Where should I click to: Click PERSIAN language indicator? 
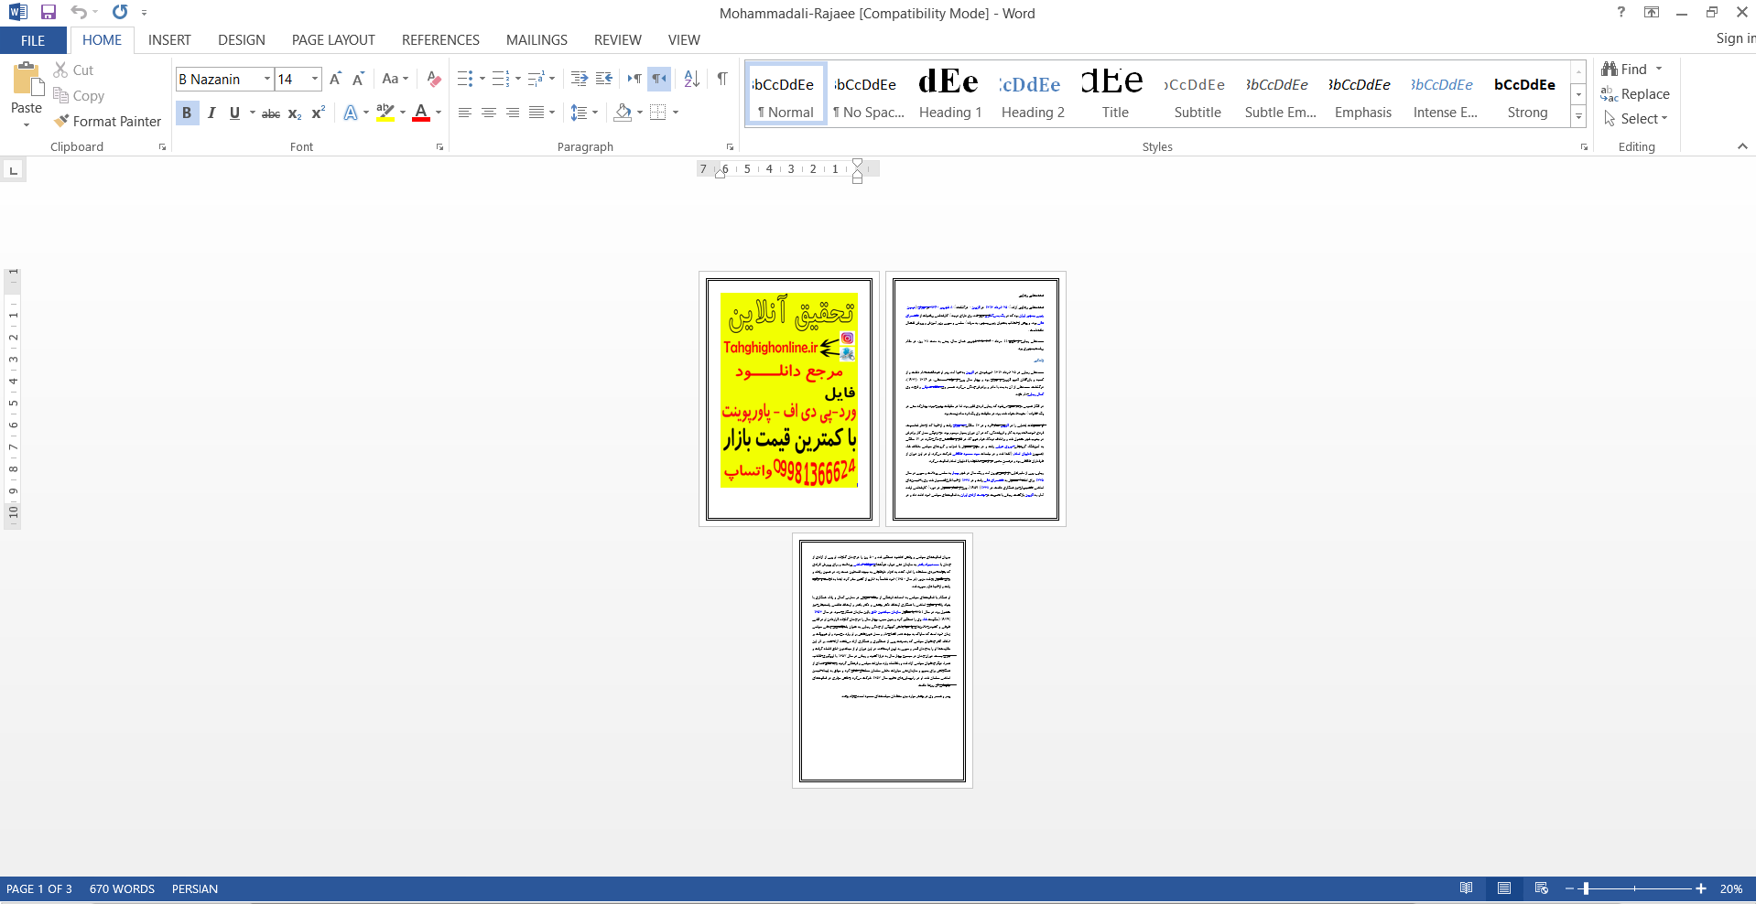(x=195, y=888)
